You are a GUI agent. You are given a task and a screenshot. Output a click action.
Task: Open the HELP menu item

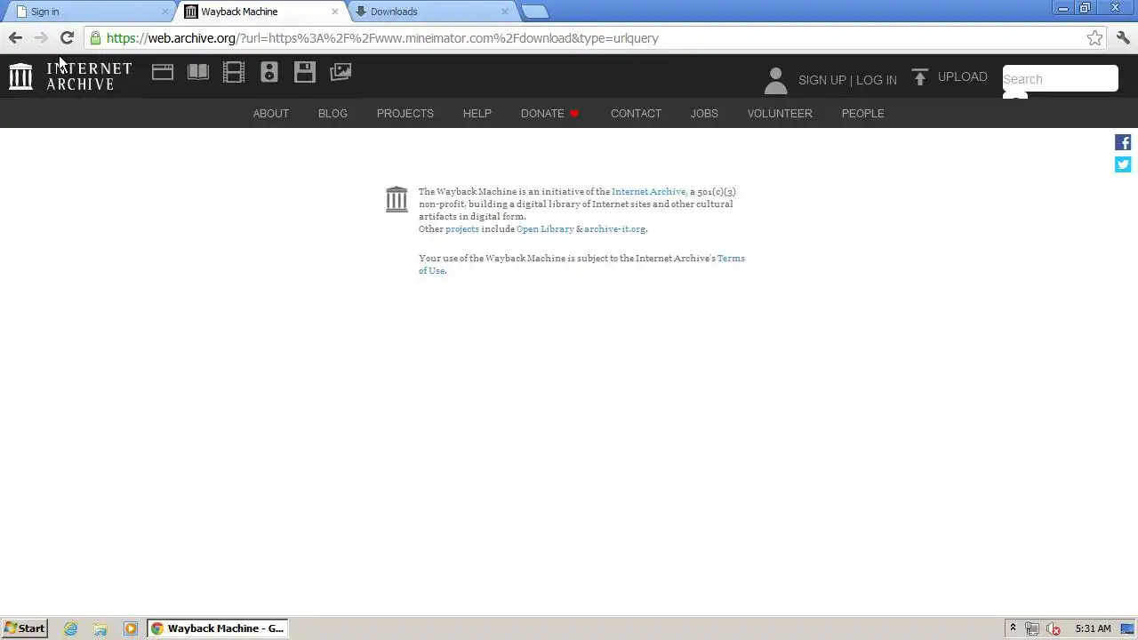(x=477, y=114)
